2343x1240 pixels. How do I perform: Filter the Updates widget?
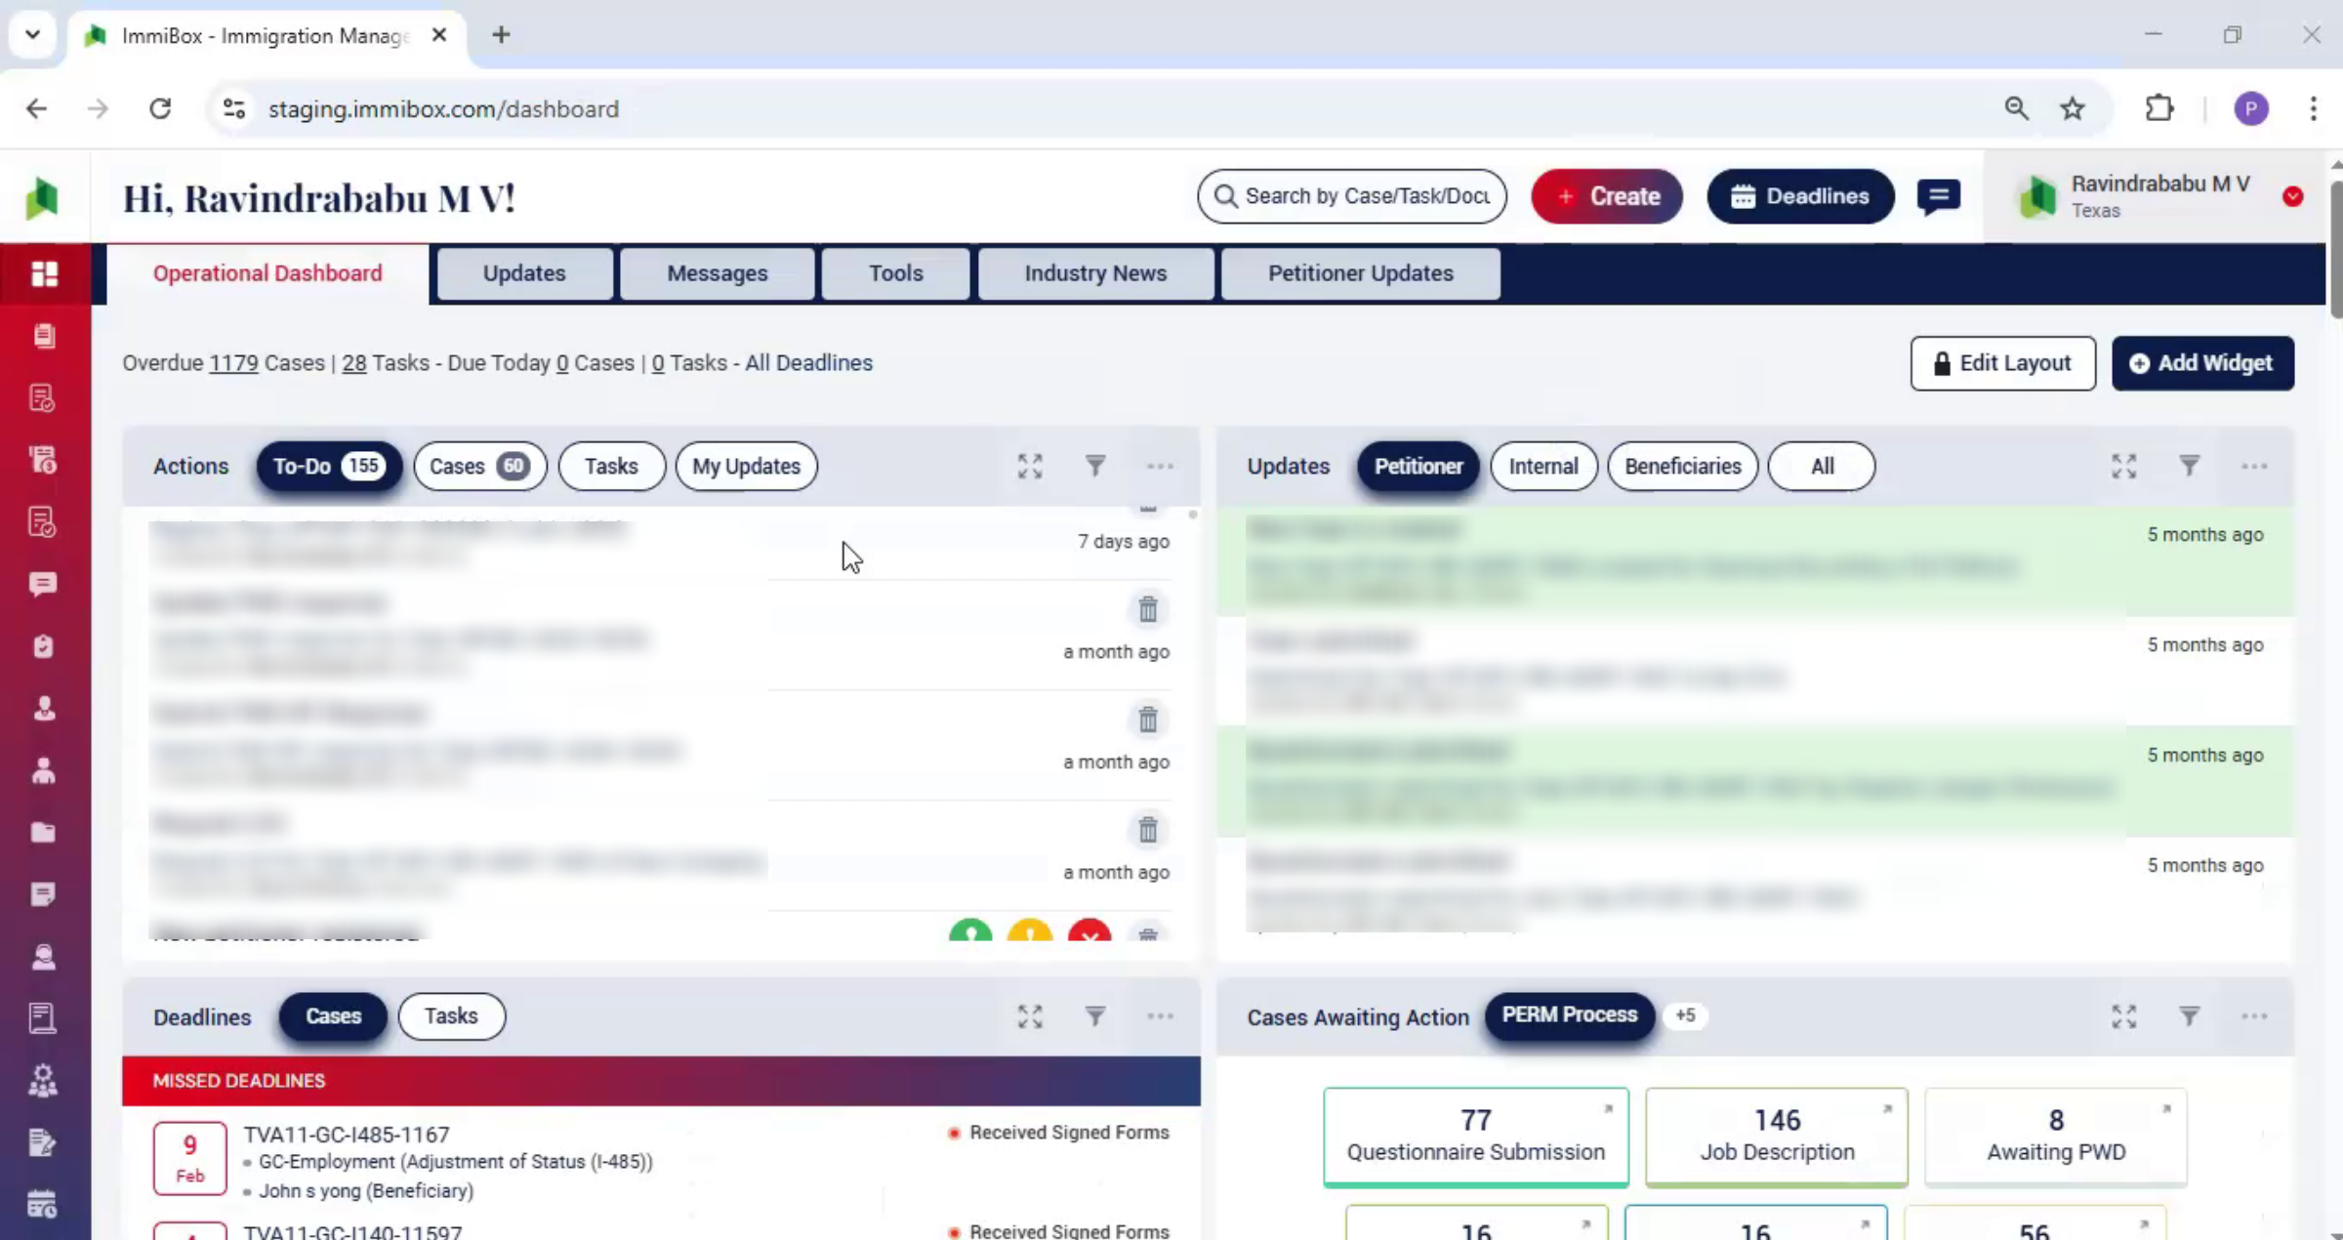click(2190, 466)
